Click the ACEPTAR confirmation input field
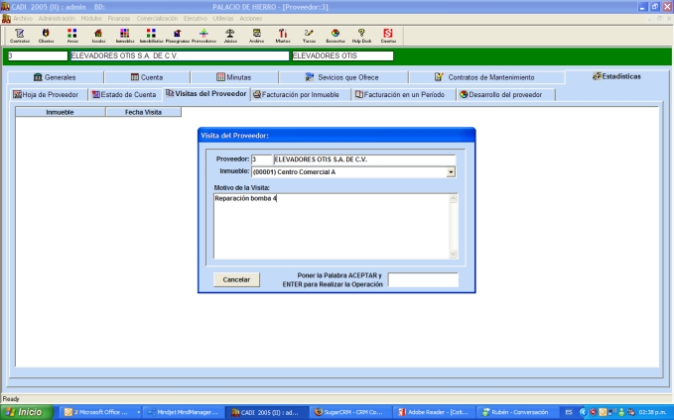This screenshot has height=420, width=674. 423,279
